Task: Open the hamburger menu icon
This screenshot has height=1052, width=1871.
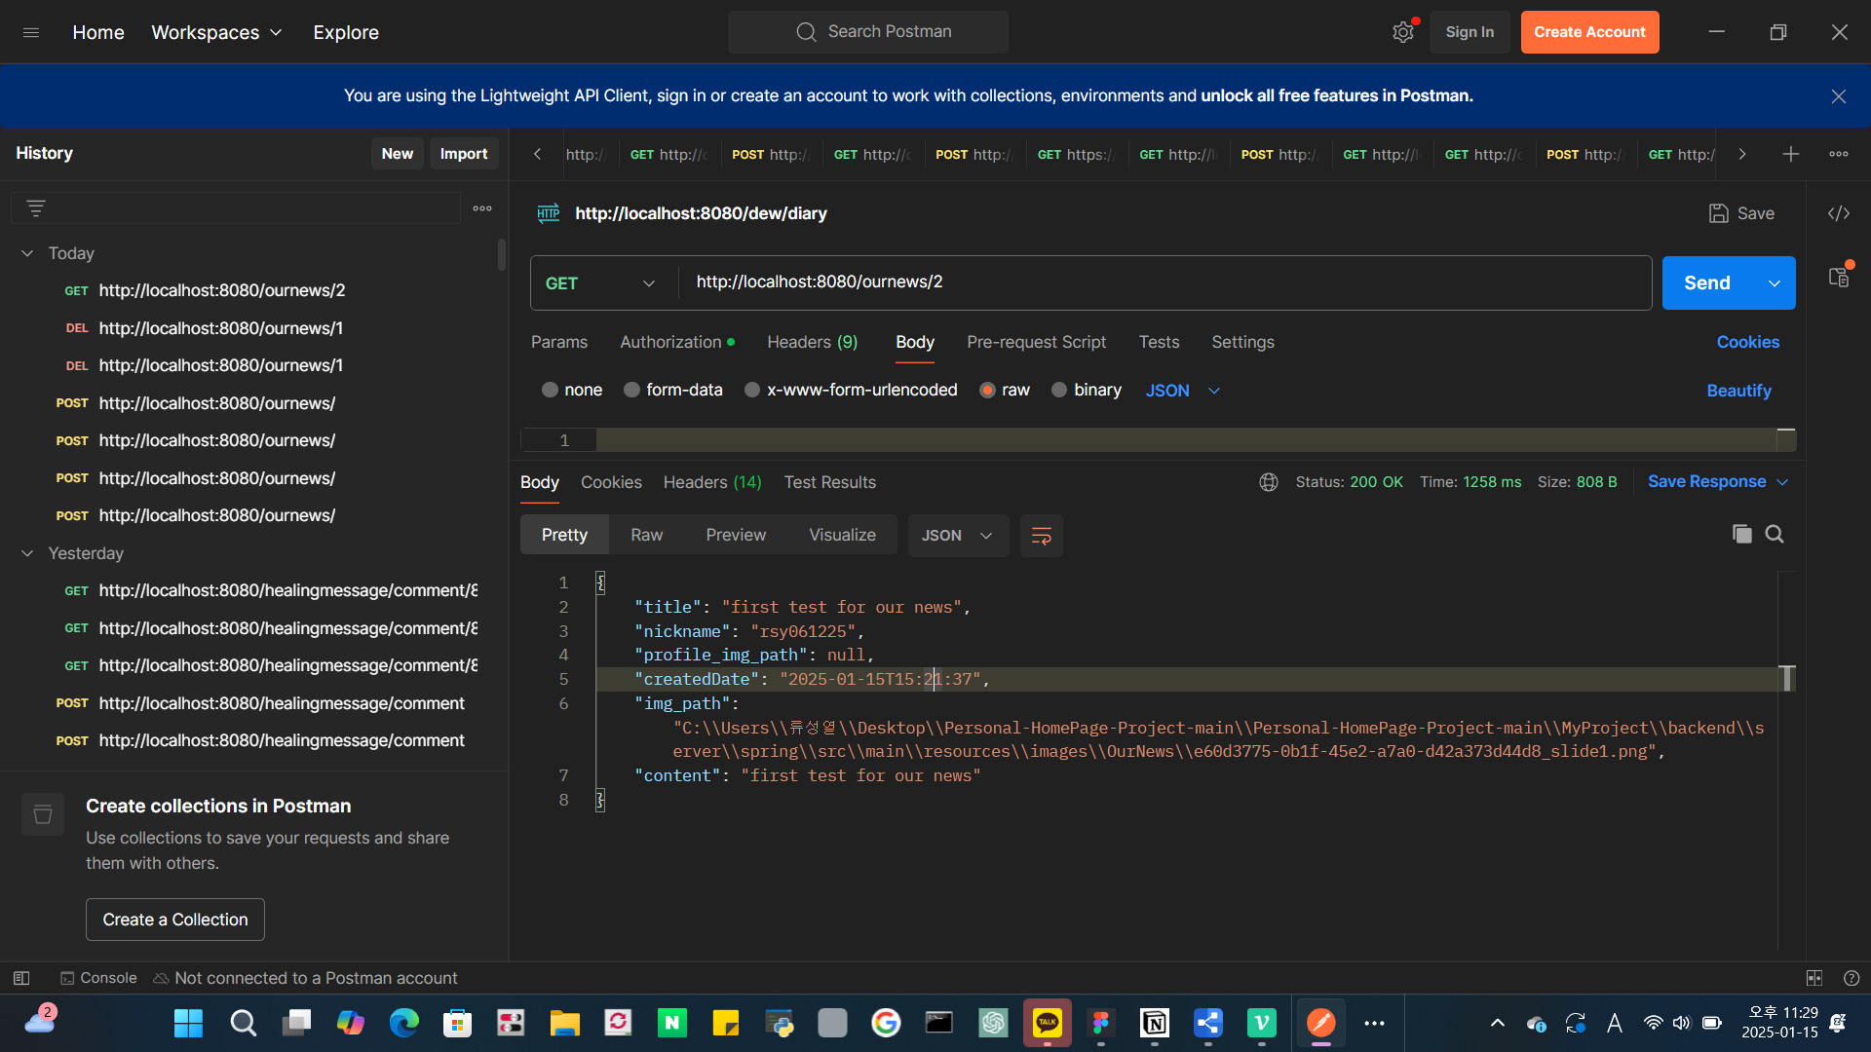Action: (x=31, y=32)
